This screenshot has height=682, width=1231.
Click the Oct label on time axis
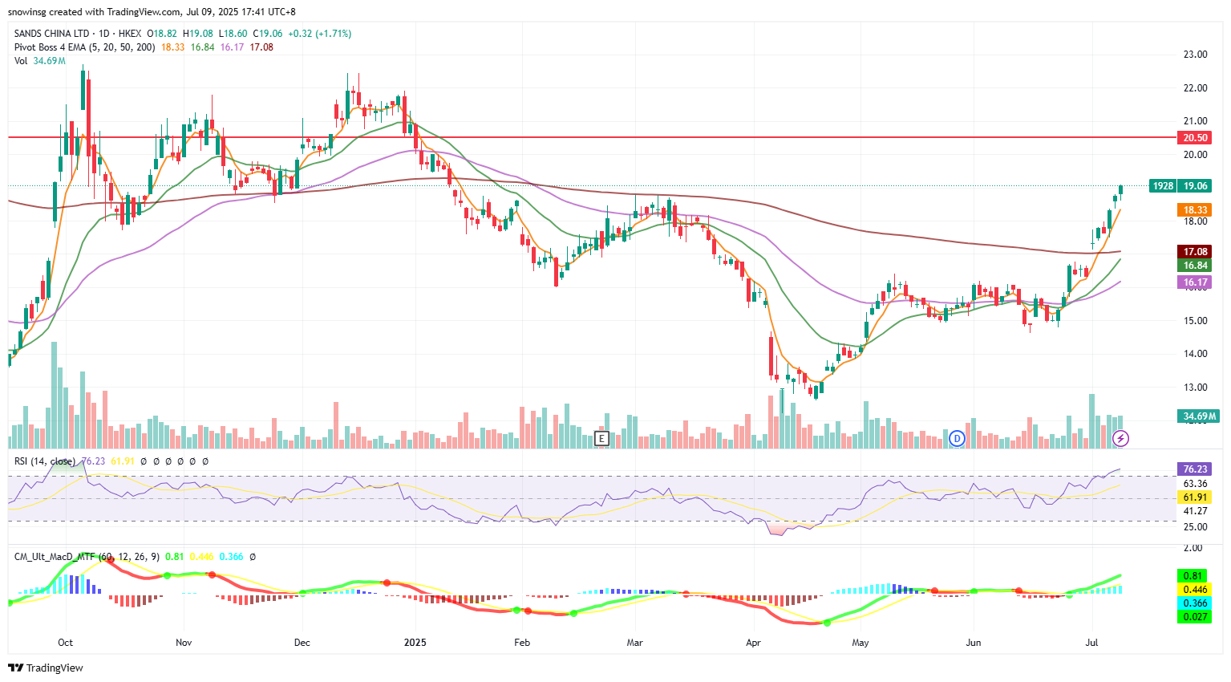pyautogui.click(x=66, y=643)
